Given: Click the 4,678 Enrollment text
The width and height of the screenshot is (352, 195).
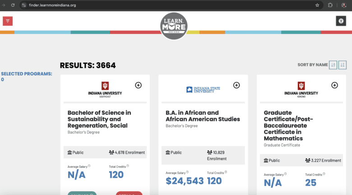Looking at the screenshot, I should click(x=130, y=153).
